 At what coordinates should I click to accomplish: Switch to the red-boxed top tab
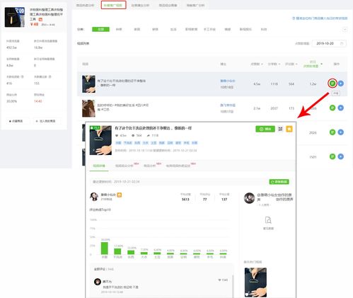113,5
